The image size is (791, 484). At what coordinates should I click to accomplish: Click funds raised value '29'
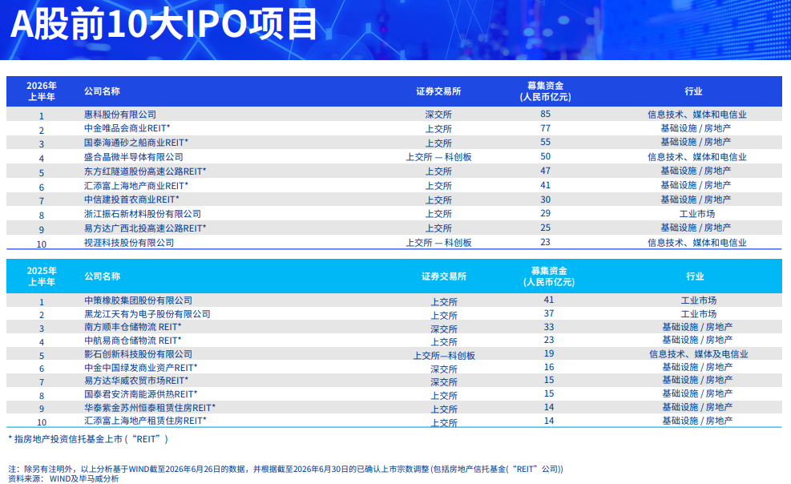[x=545, y=214]
